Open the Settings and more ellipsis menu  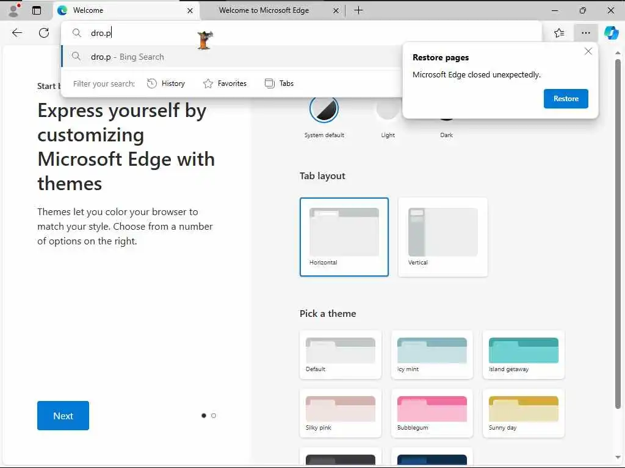[x=585, y=33]
